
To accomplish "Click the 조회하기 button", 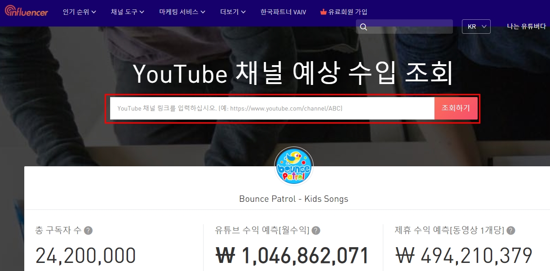I will pyautogui.click(x=456, y=108).
